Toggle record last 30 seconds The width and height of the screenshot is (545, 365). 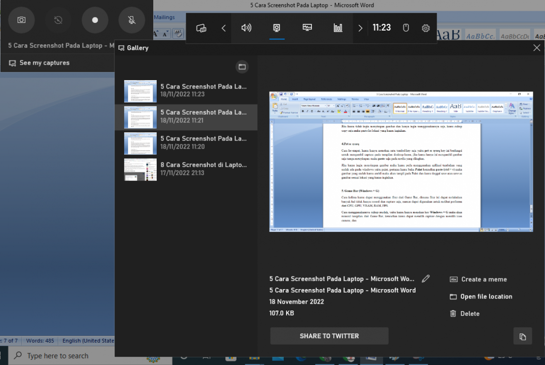pyautogui.click(x=58, y=20)
